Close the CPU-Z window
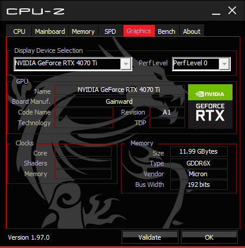 click(232, 11)
